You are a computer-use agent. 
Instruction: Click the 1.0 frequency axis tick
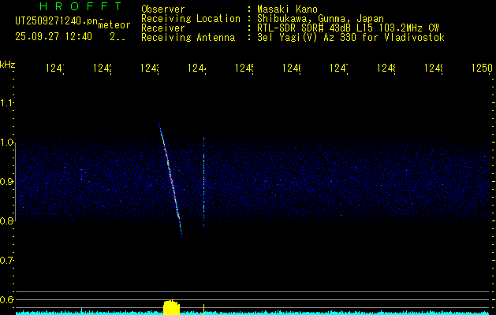point(7,143)
